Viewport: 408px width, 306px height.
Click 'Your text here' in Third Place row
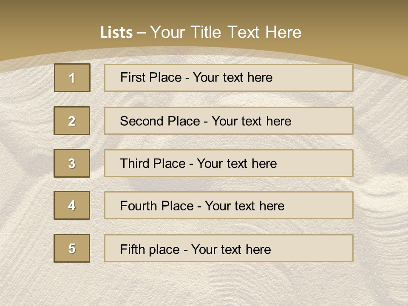[237, 164]
